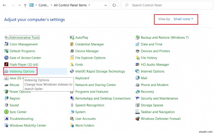
Task: Click the Search Control Panel field
Action: point(167,5)
